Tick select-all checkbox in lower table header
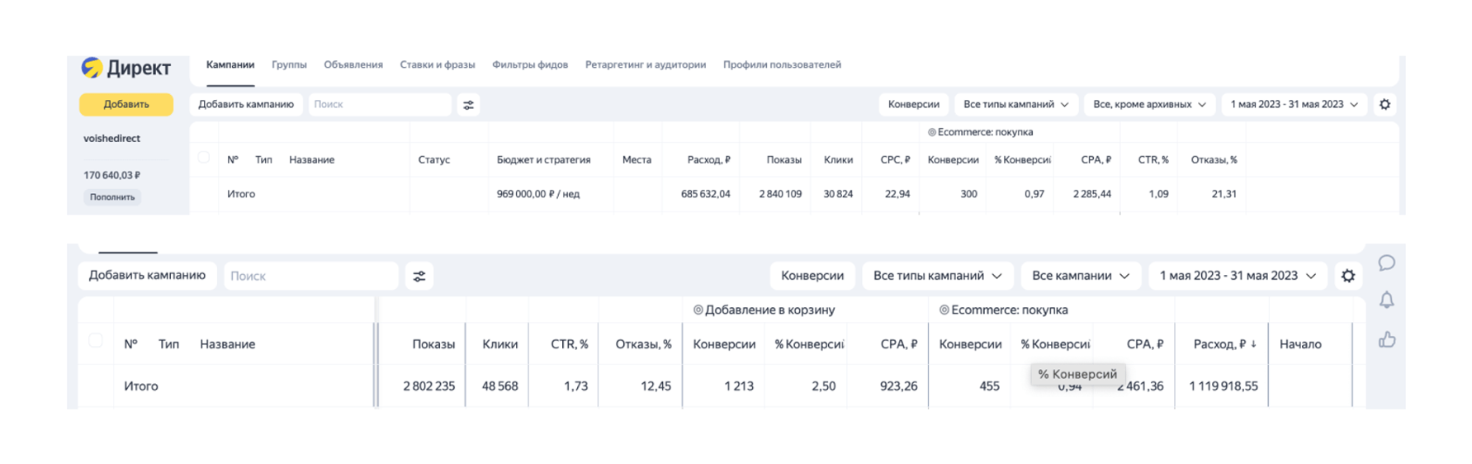This screenshot has width=1472, height=464. click(x=96, y=341)
